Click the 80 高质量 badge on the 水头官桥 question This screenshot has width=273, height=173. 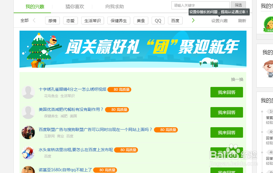[x=126, y=150]
